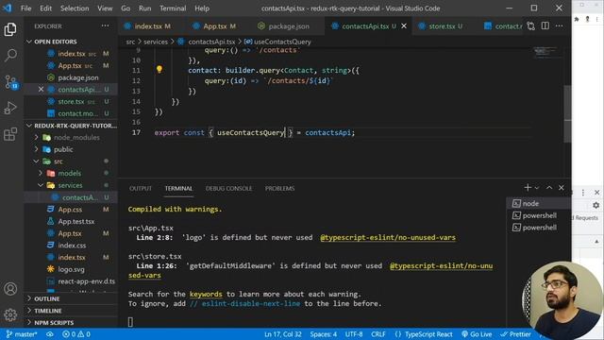This screenshot has width=604, height=340.
Task: Close contactsApi in Open Editors list
Action: click(x=41, y=90)
